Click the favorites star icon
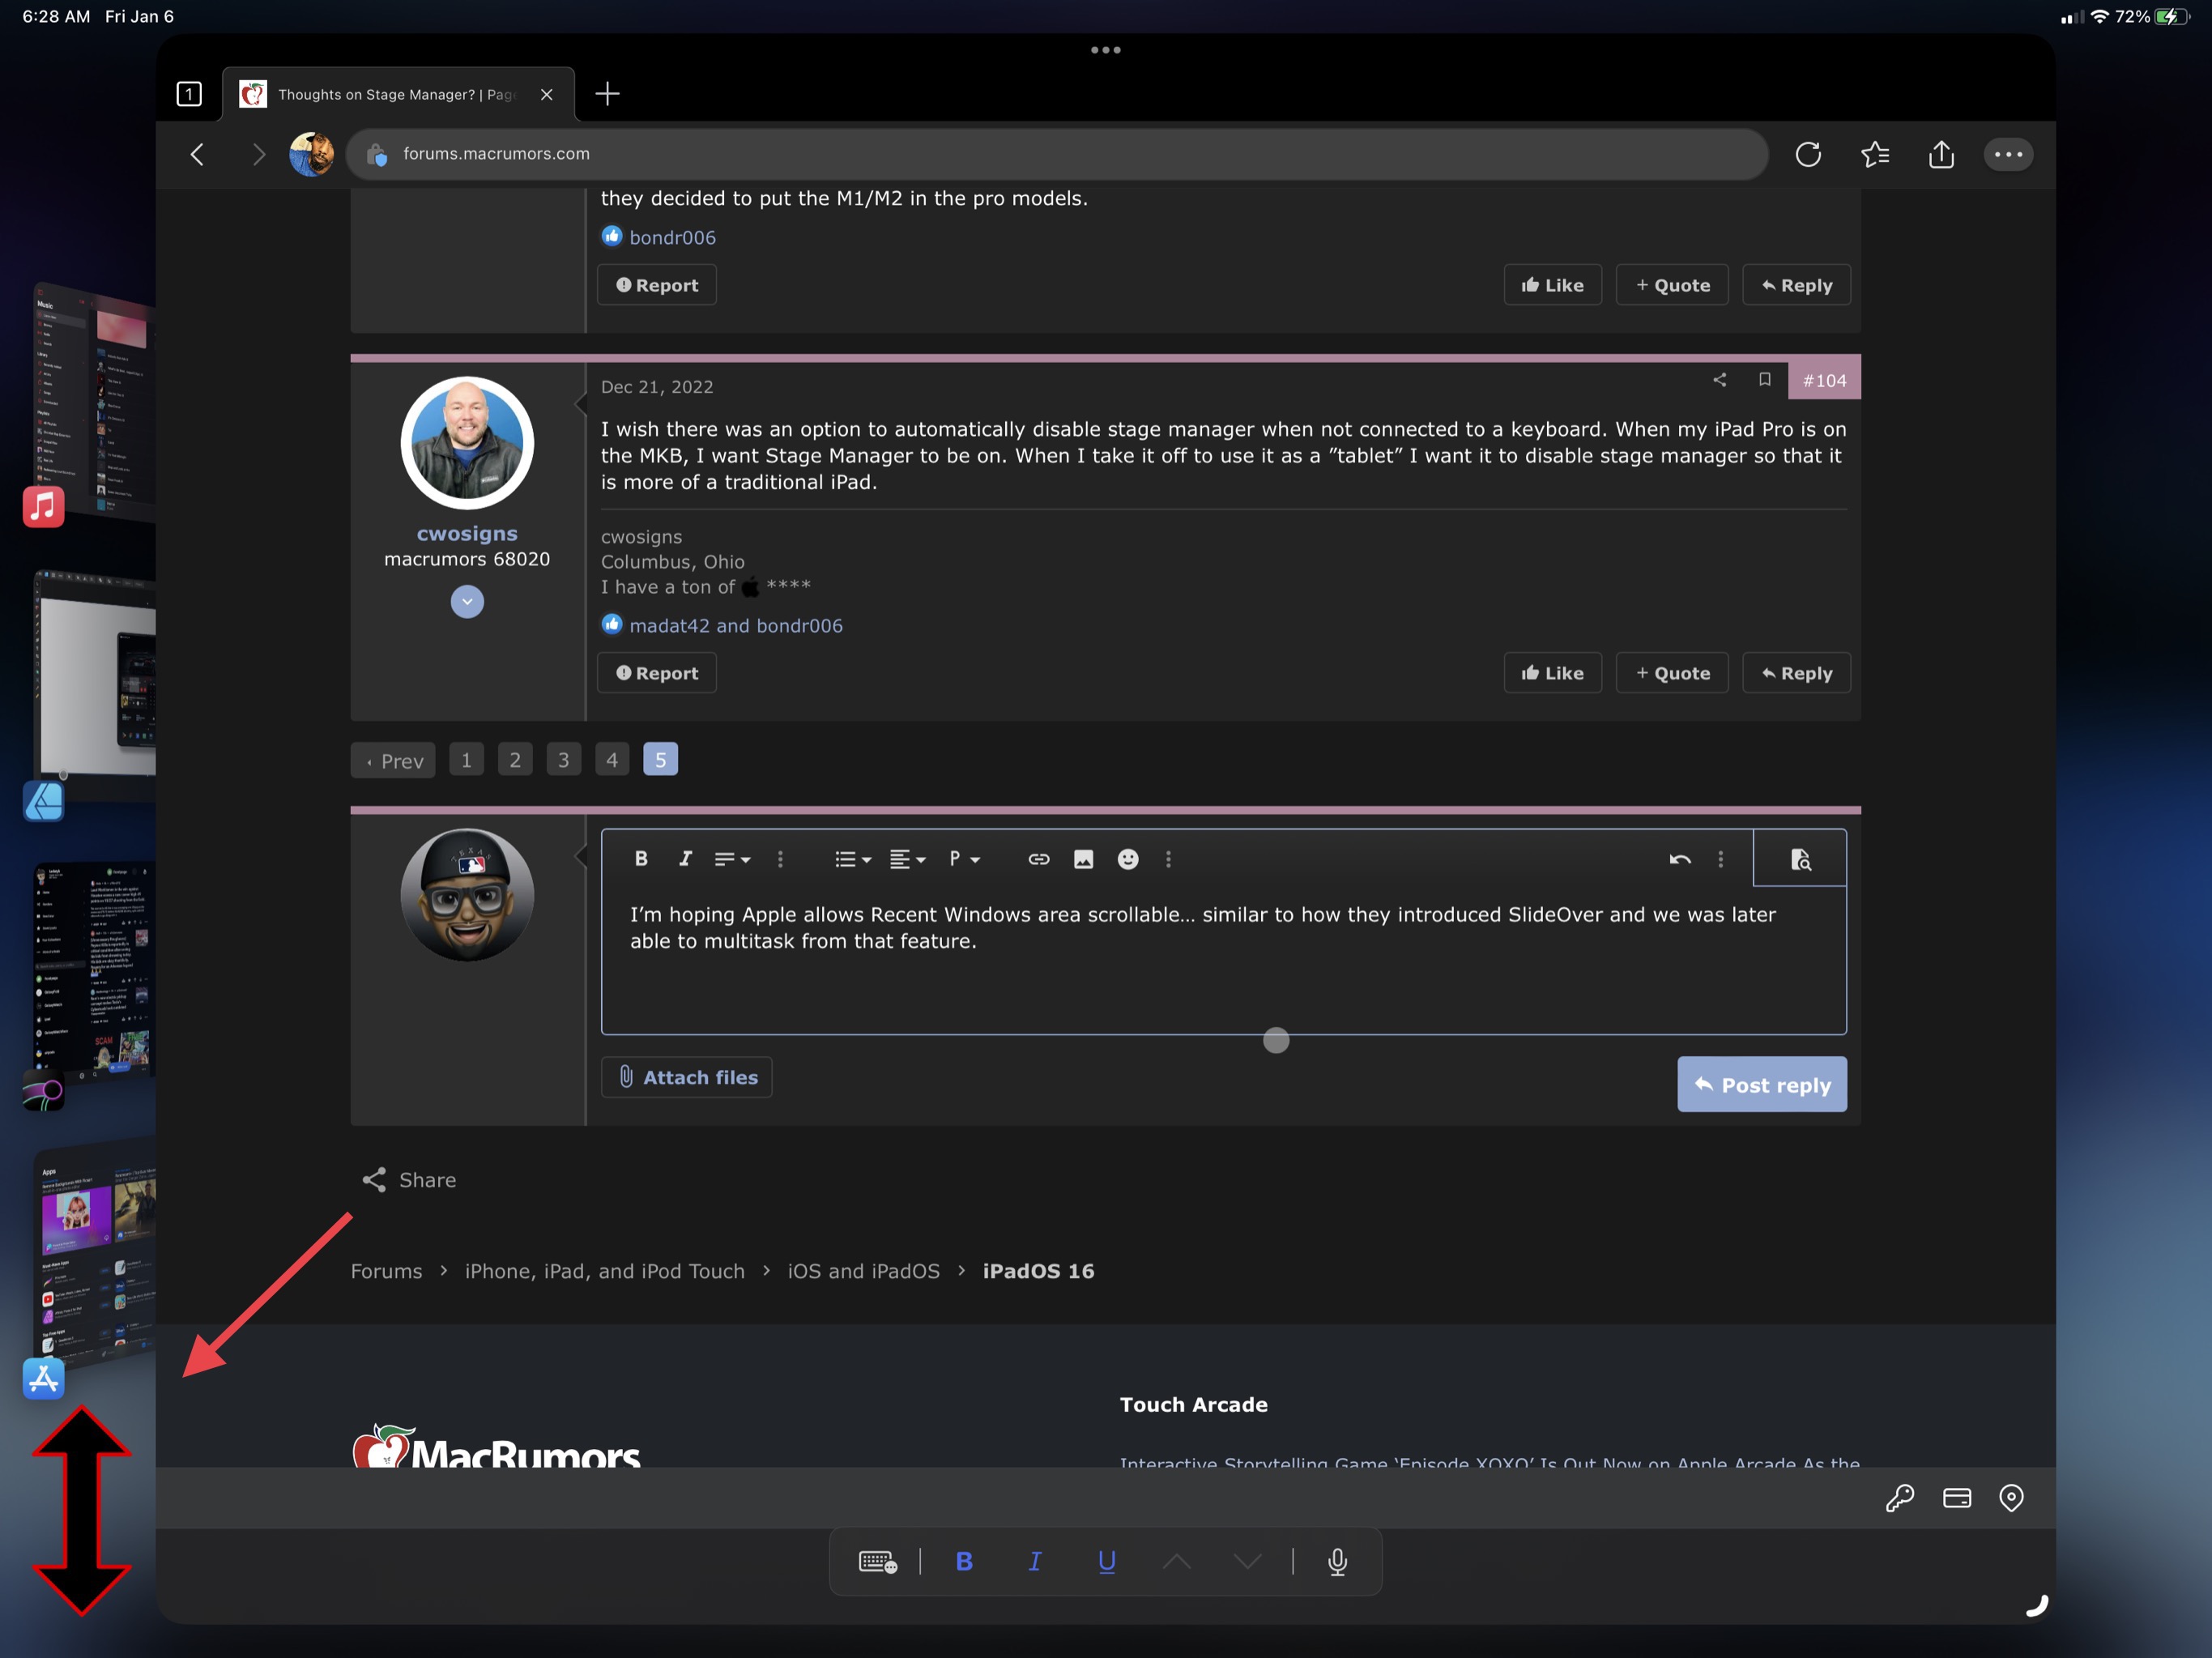 click(x=1874, y=154)
